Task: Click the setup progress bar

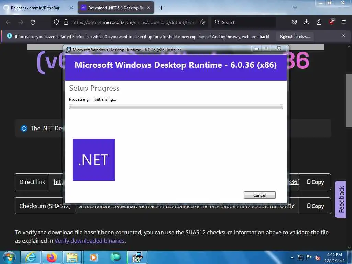Action: coord(176,107)
